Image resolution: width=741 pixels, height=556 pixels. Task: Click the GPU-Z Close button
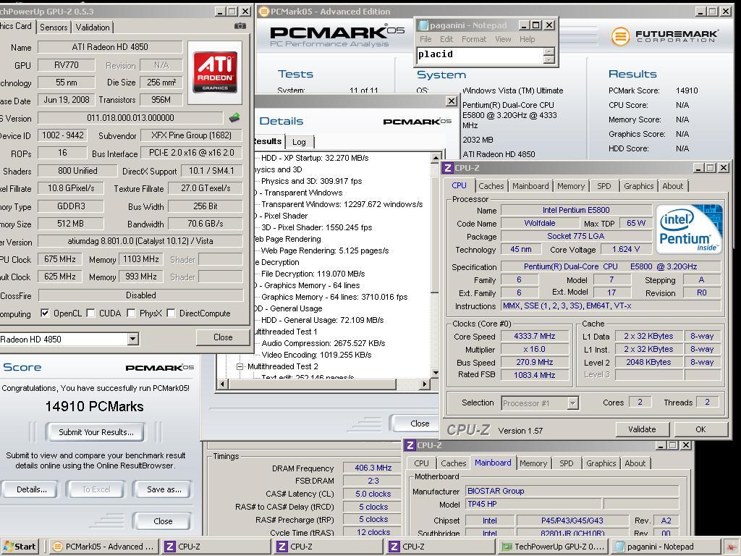tap(223, 337)
